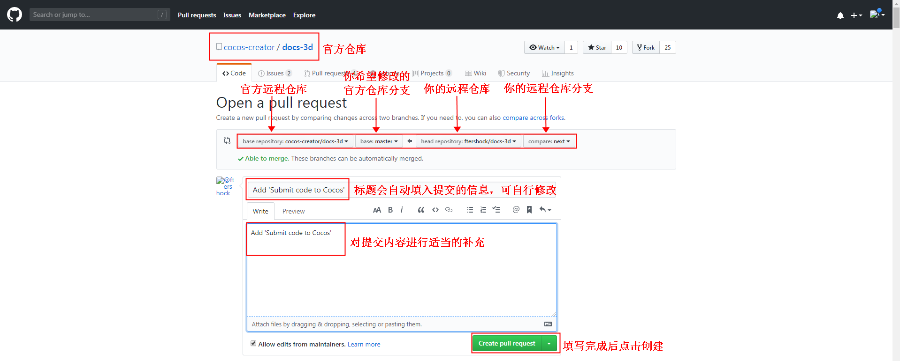Click the swap arrow between base and head

[410, 141]
